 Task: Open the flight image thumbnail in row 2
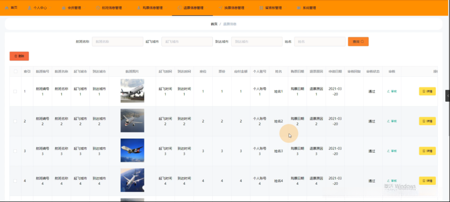[132, 121]
